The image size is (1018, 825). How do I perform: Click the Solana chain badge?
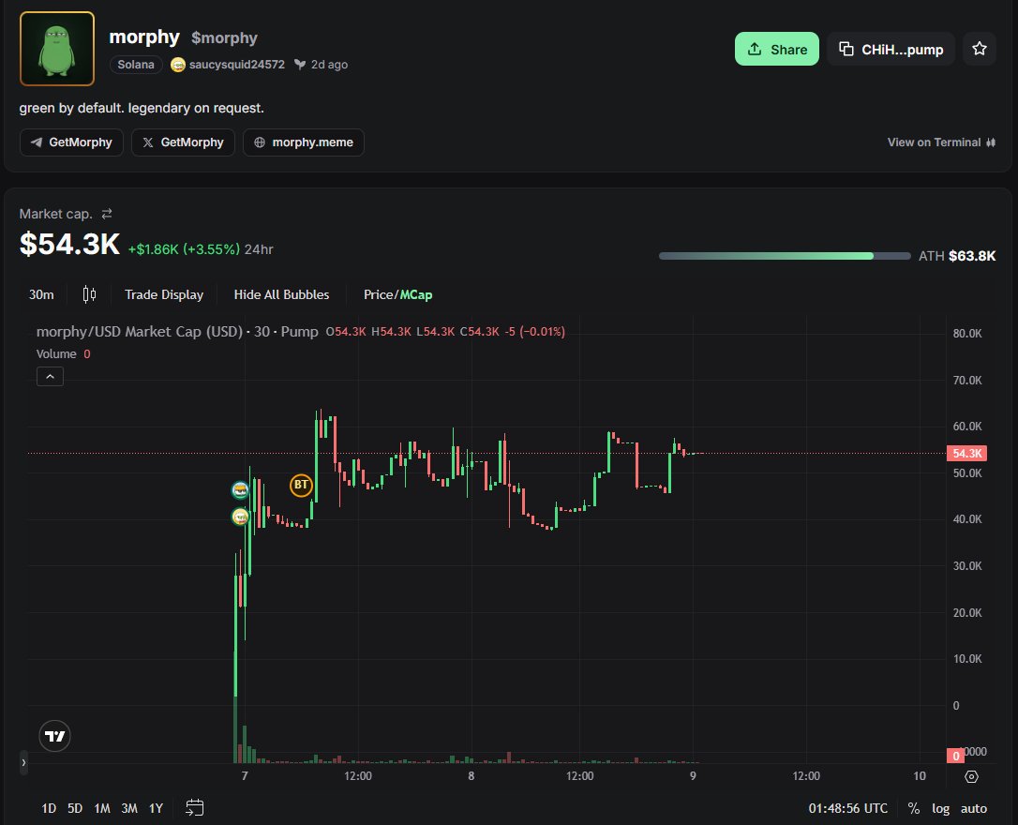[x=136, y=65]
